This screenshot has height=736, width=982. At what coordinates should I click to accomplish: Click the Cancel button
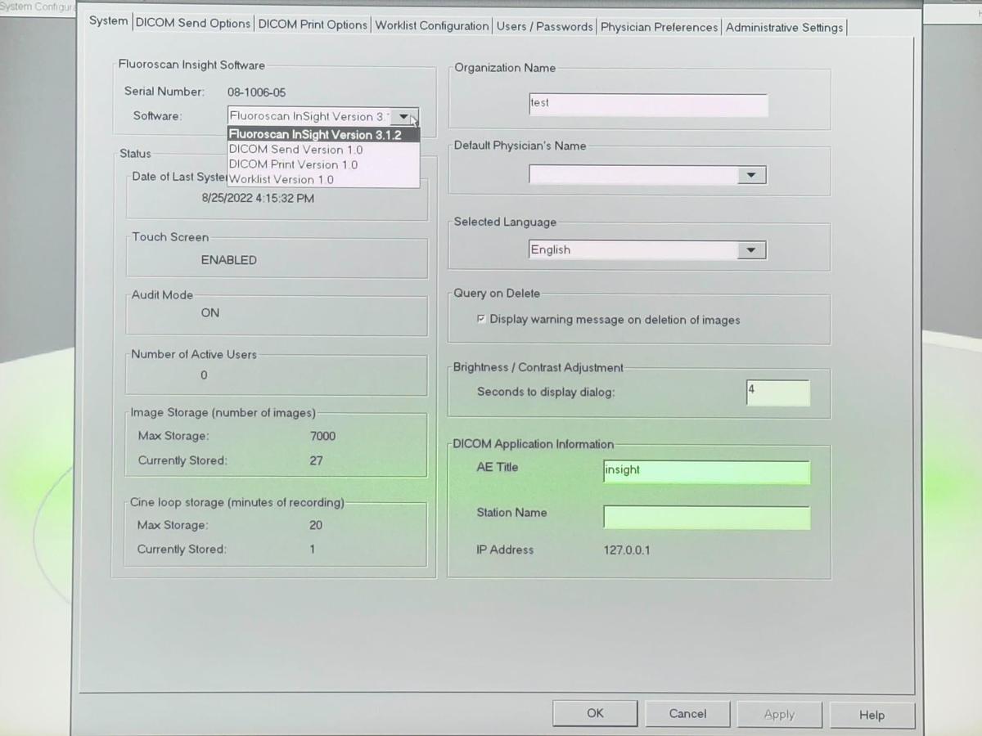[687, 714]
